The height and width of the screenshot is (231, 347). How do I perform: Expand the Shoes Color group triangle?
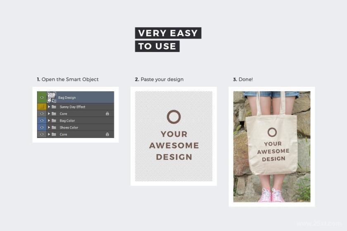(49, 127)
